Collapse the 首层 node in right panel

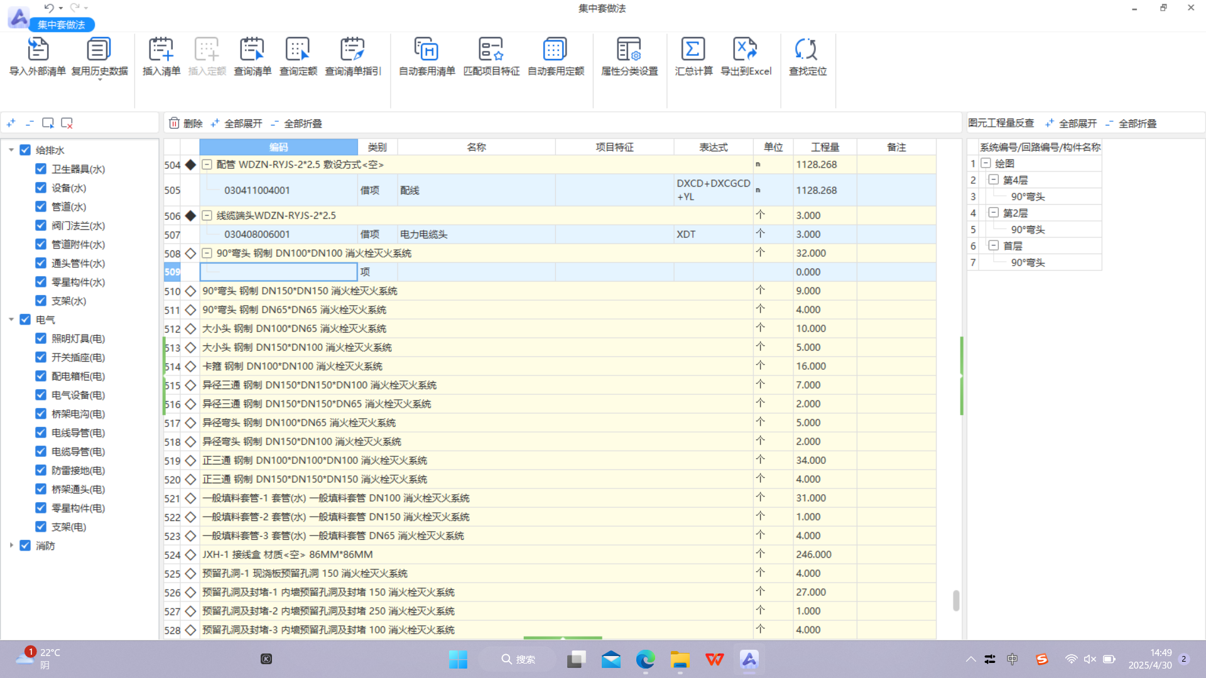(994, 245)
